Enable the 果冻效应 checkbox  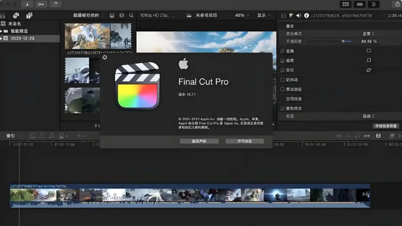[282, 89]
